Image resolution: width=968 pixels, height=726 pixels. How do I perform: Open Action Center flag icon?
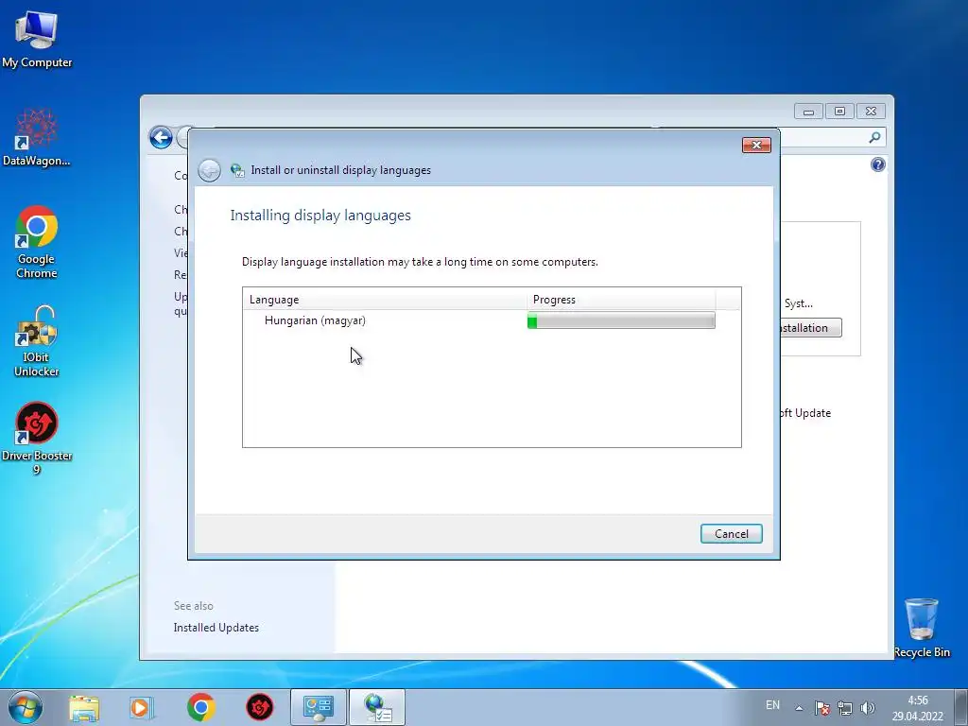pyautogui.click(x=821, y=708)
